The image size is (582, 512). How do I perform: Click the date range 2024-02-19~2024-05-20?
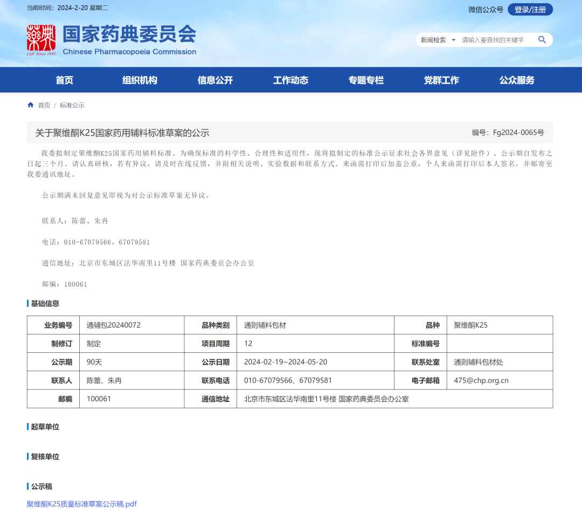click(x=315, y=362)
